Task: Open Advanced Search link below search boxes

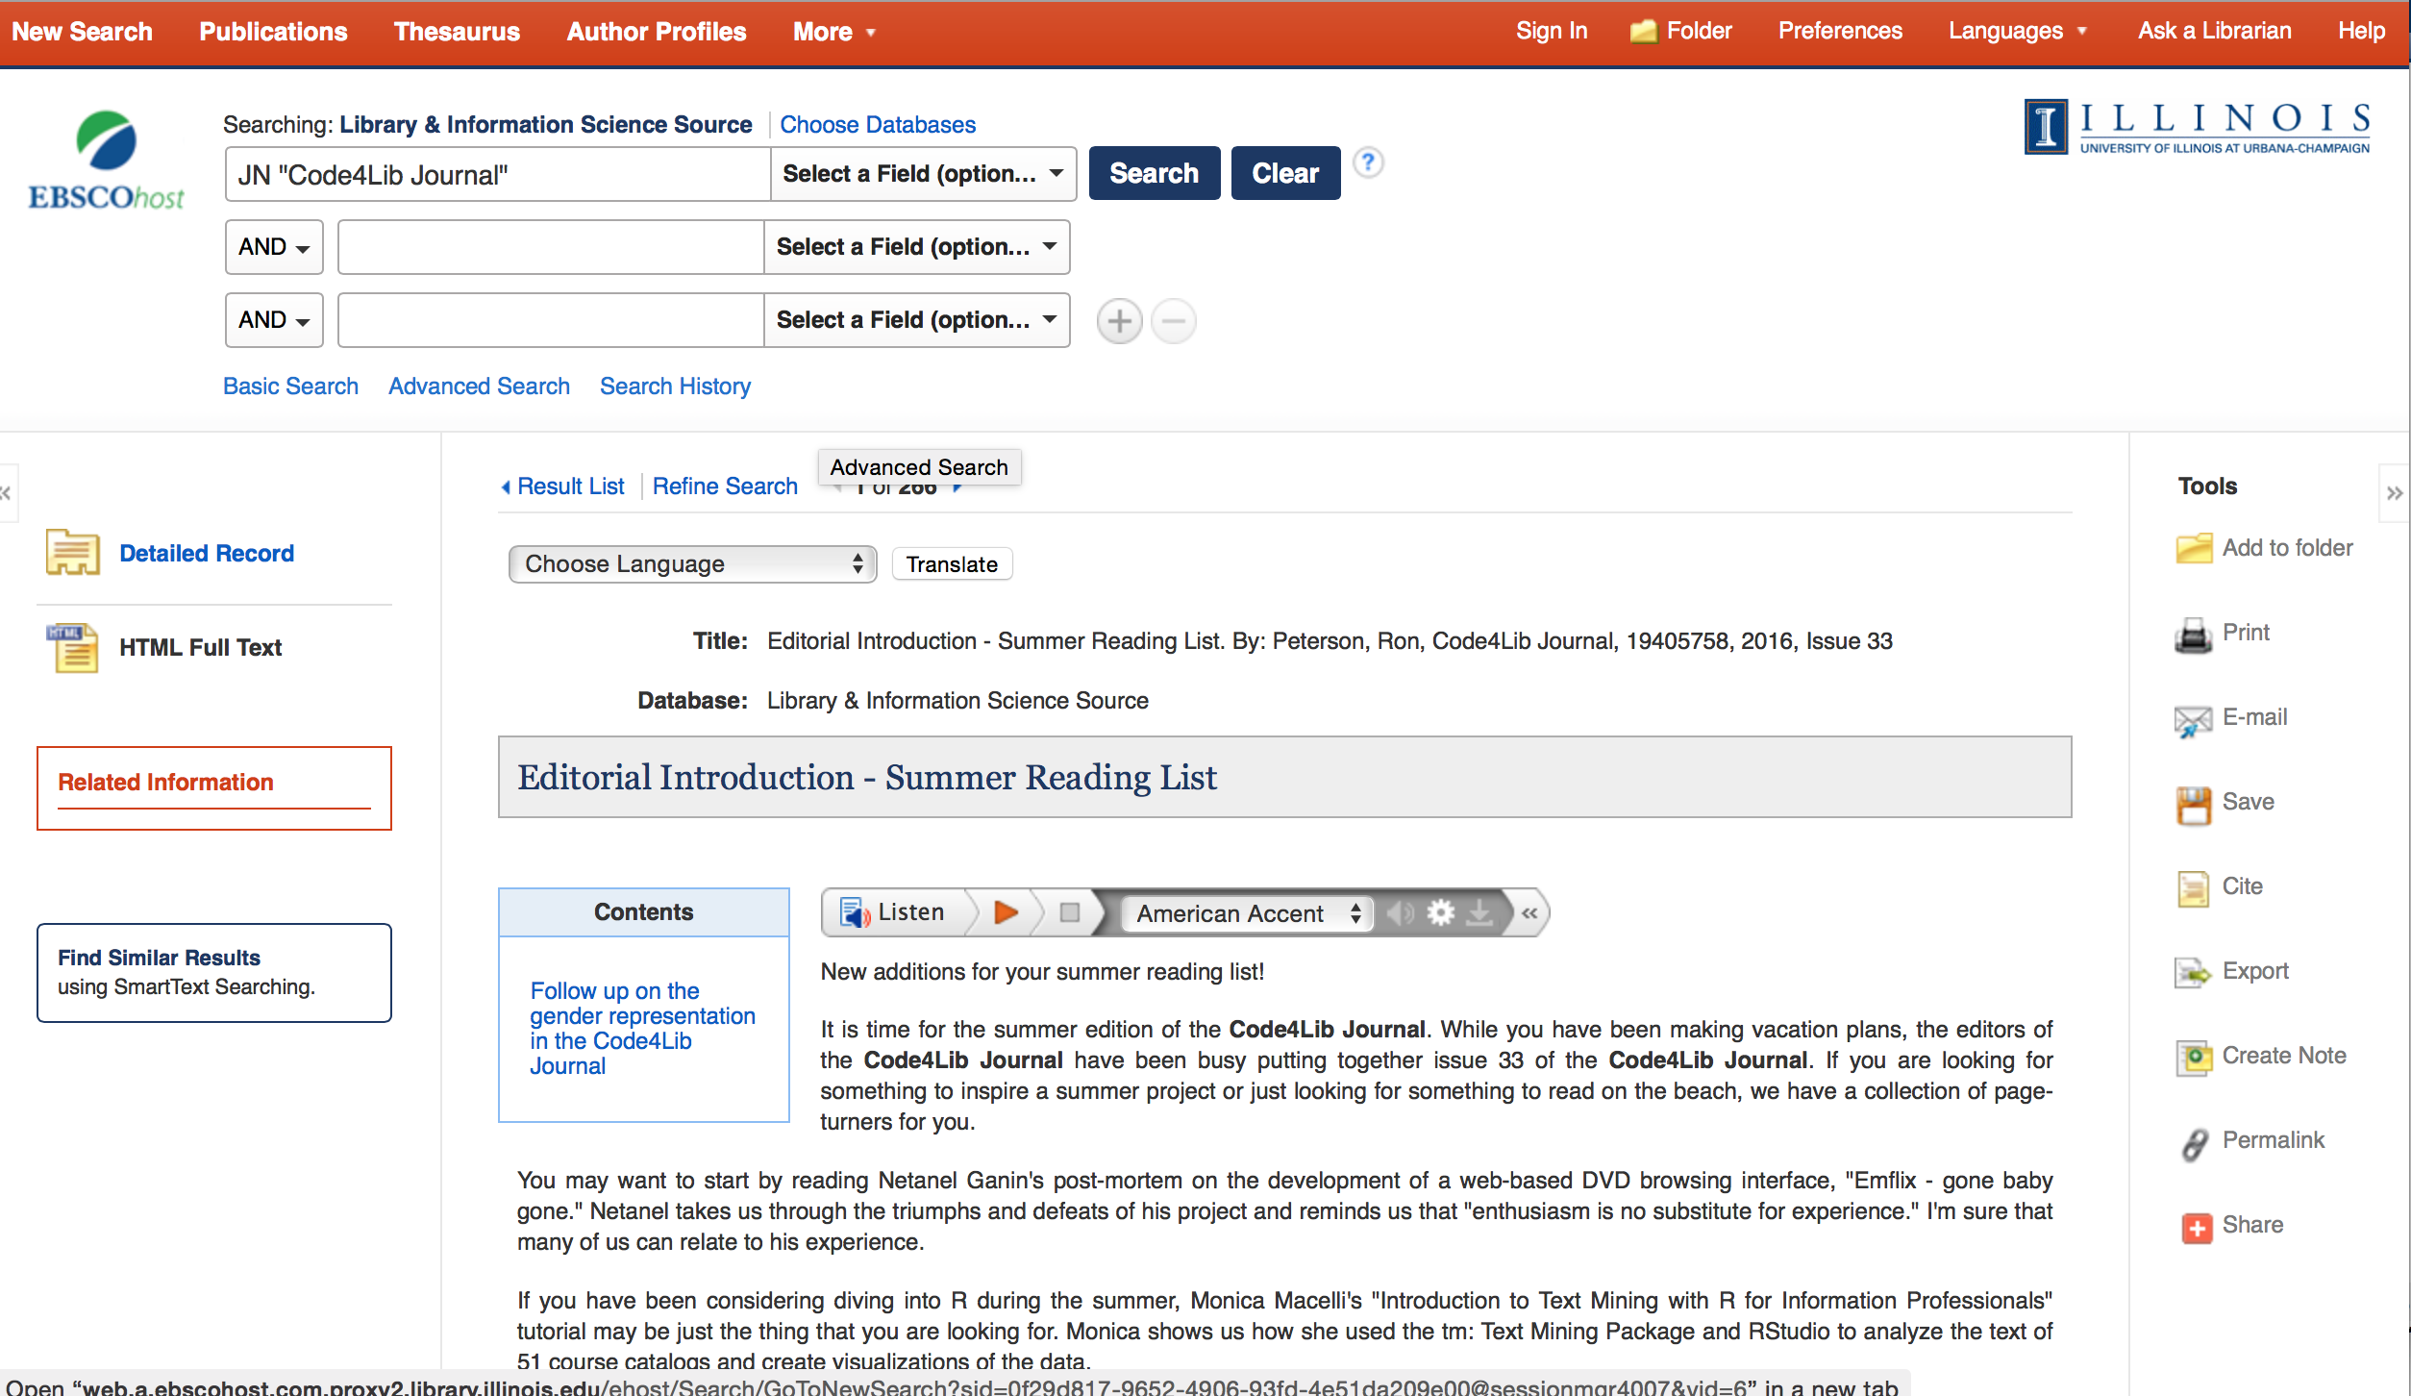Action: pyautogui.click(x=479, y=386)
